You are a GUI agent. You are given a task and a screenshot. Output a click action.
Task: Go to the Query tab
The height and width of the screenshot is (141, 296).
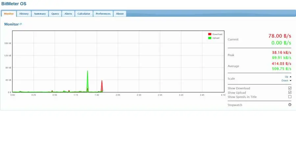[x=55, y=14]
